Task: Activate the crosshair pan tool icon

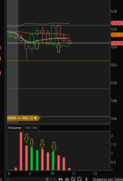Action: coord(67,179)
